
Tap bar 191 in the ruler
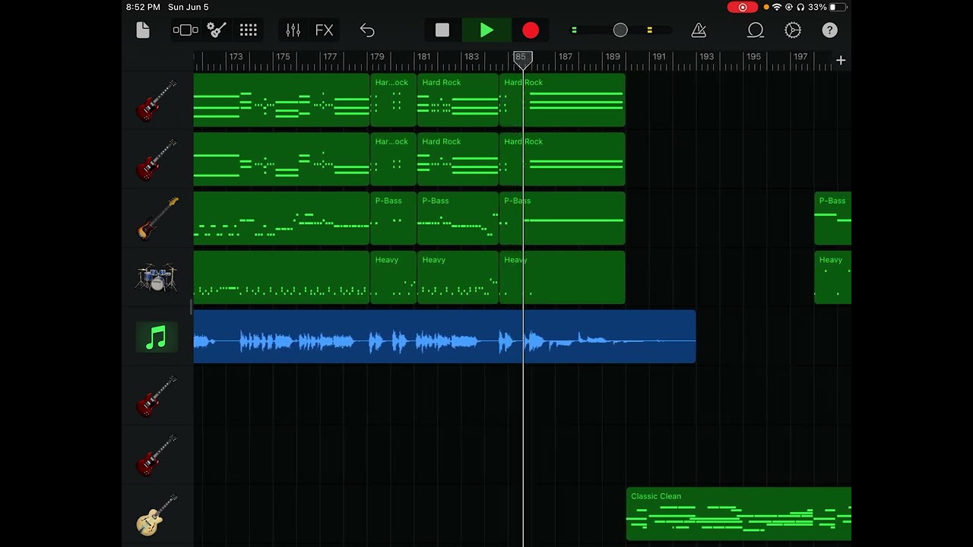[659, 57]
